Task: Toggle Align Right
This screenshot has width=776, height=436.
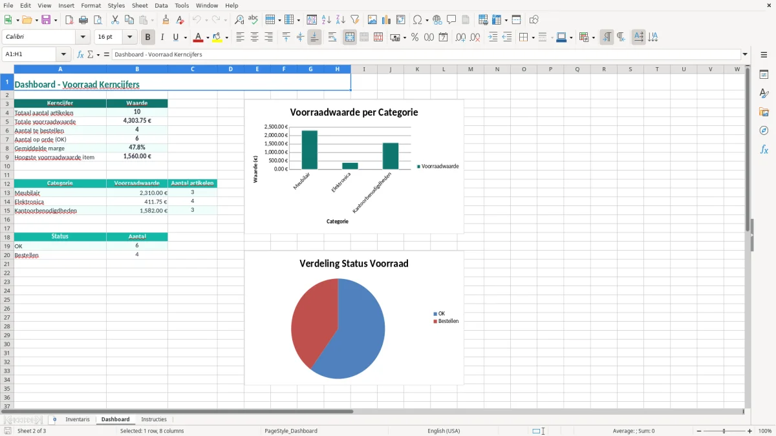Action: pos(269,37)
